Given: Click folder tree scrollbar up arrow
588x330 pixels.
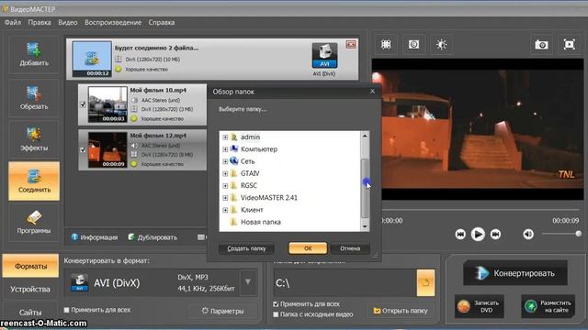Looking at the screenshot, I should pyautogui.click(x=365, y=136).
